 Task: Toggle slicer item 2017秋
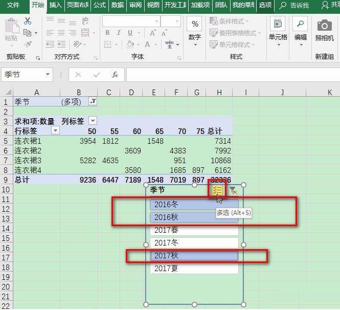coord(194,256)
